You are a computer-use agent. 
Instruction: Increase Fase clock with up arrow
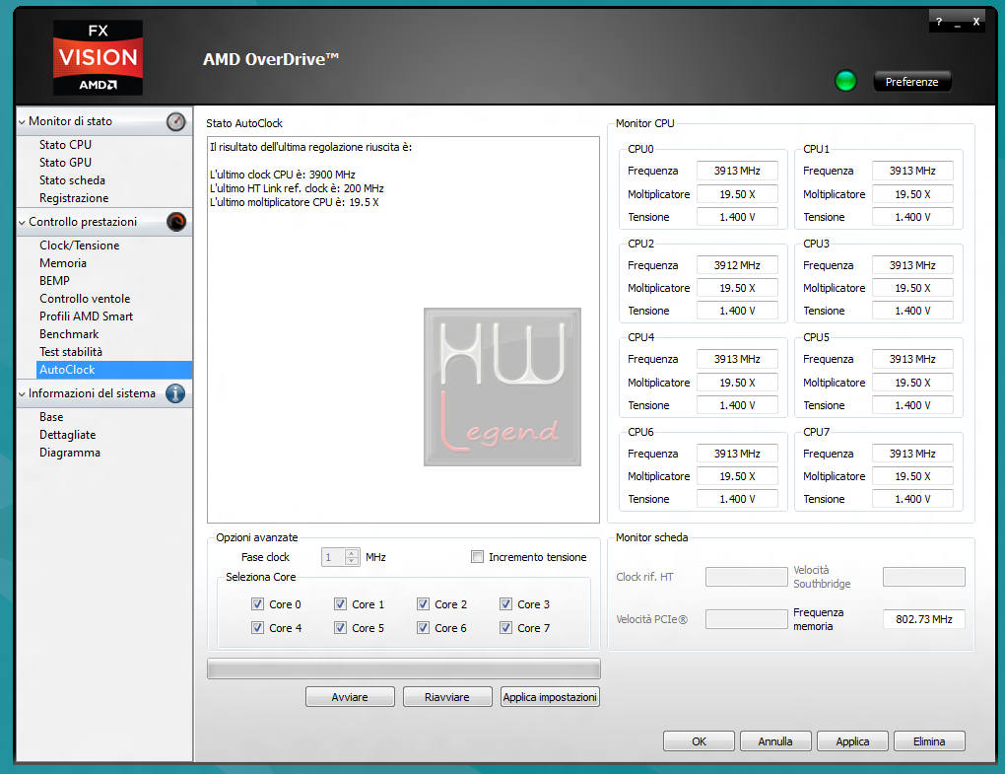351,553
